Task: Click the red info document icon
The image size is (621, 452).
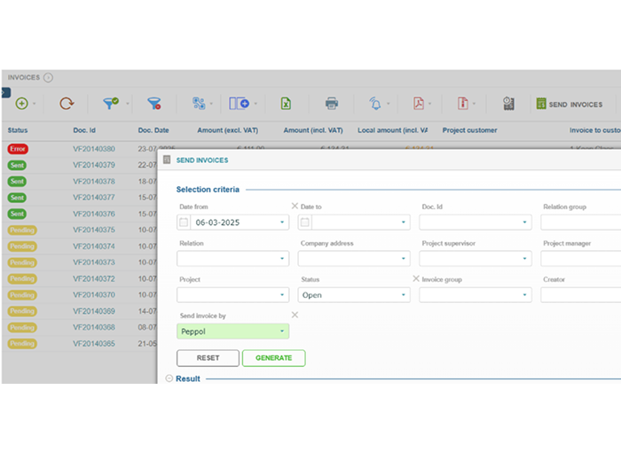Action: [x=463, y=104]
